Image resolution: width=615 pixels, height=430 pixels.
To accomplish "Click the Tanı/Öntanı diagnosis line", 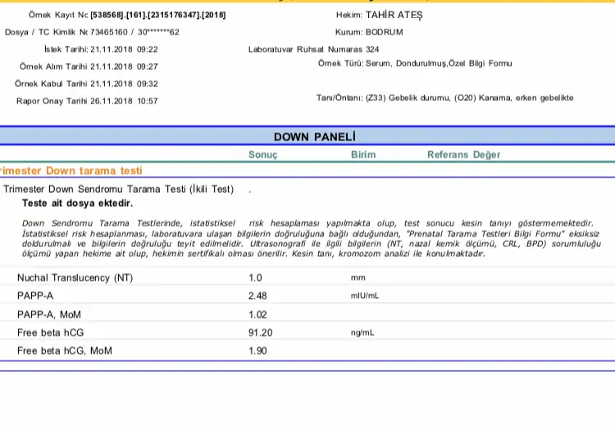I will pos(444,98).
